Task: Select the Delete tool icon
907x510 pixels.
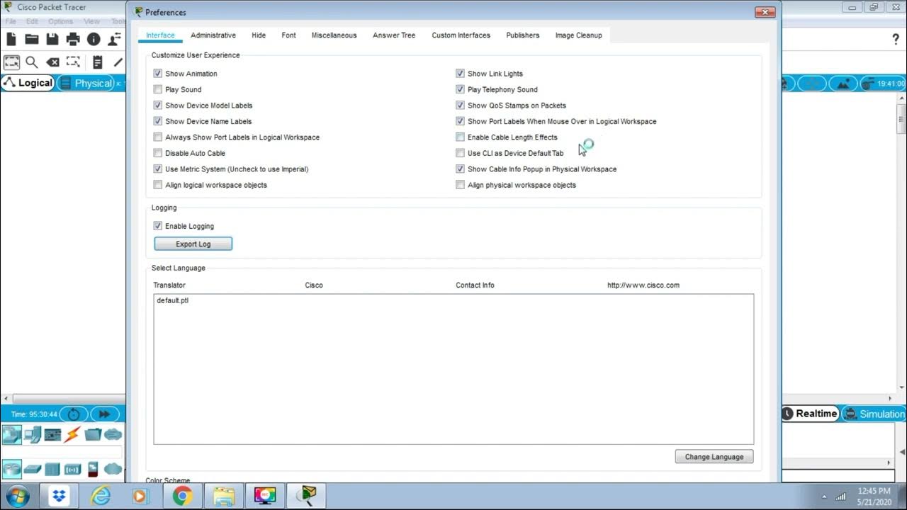Action: point(52,62)
